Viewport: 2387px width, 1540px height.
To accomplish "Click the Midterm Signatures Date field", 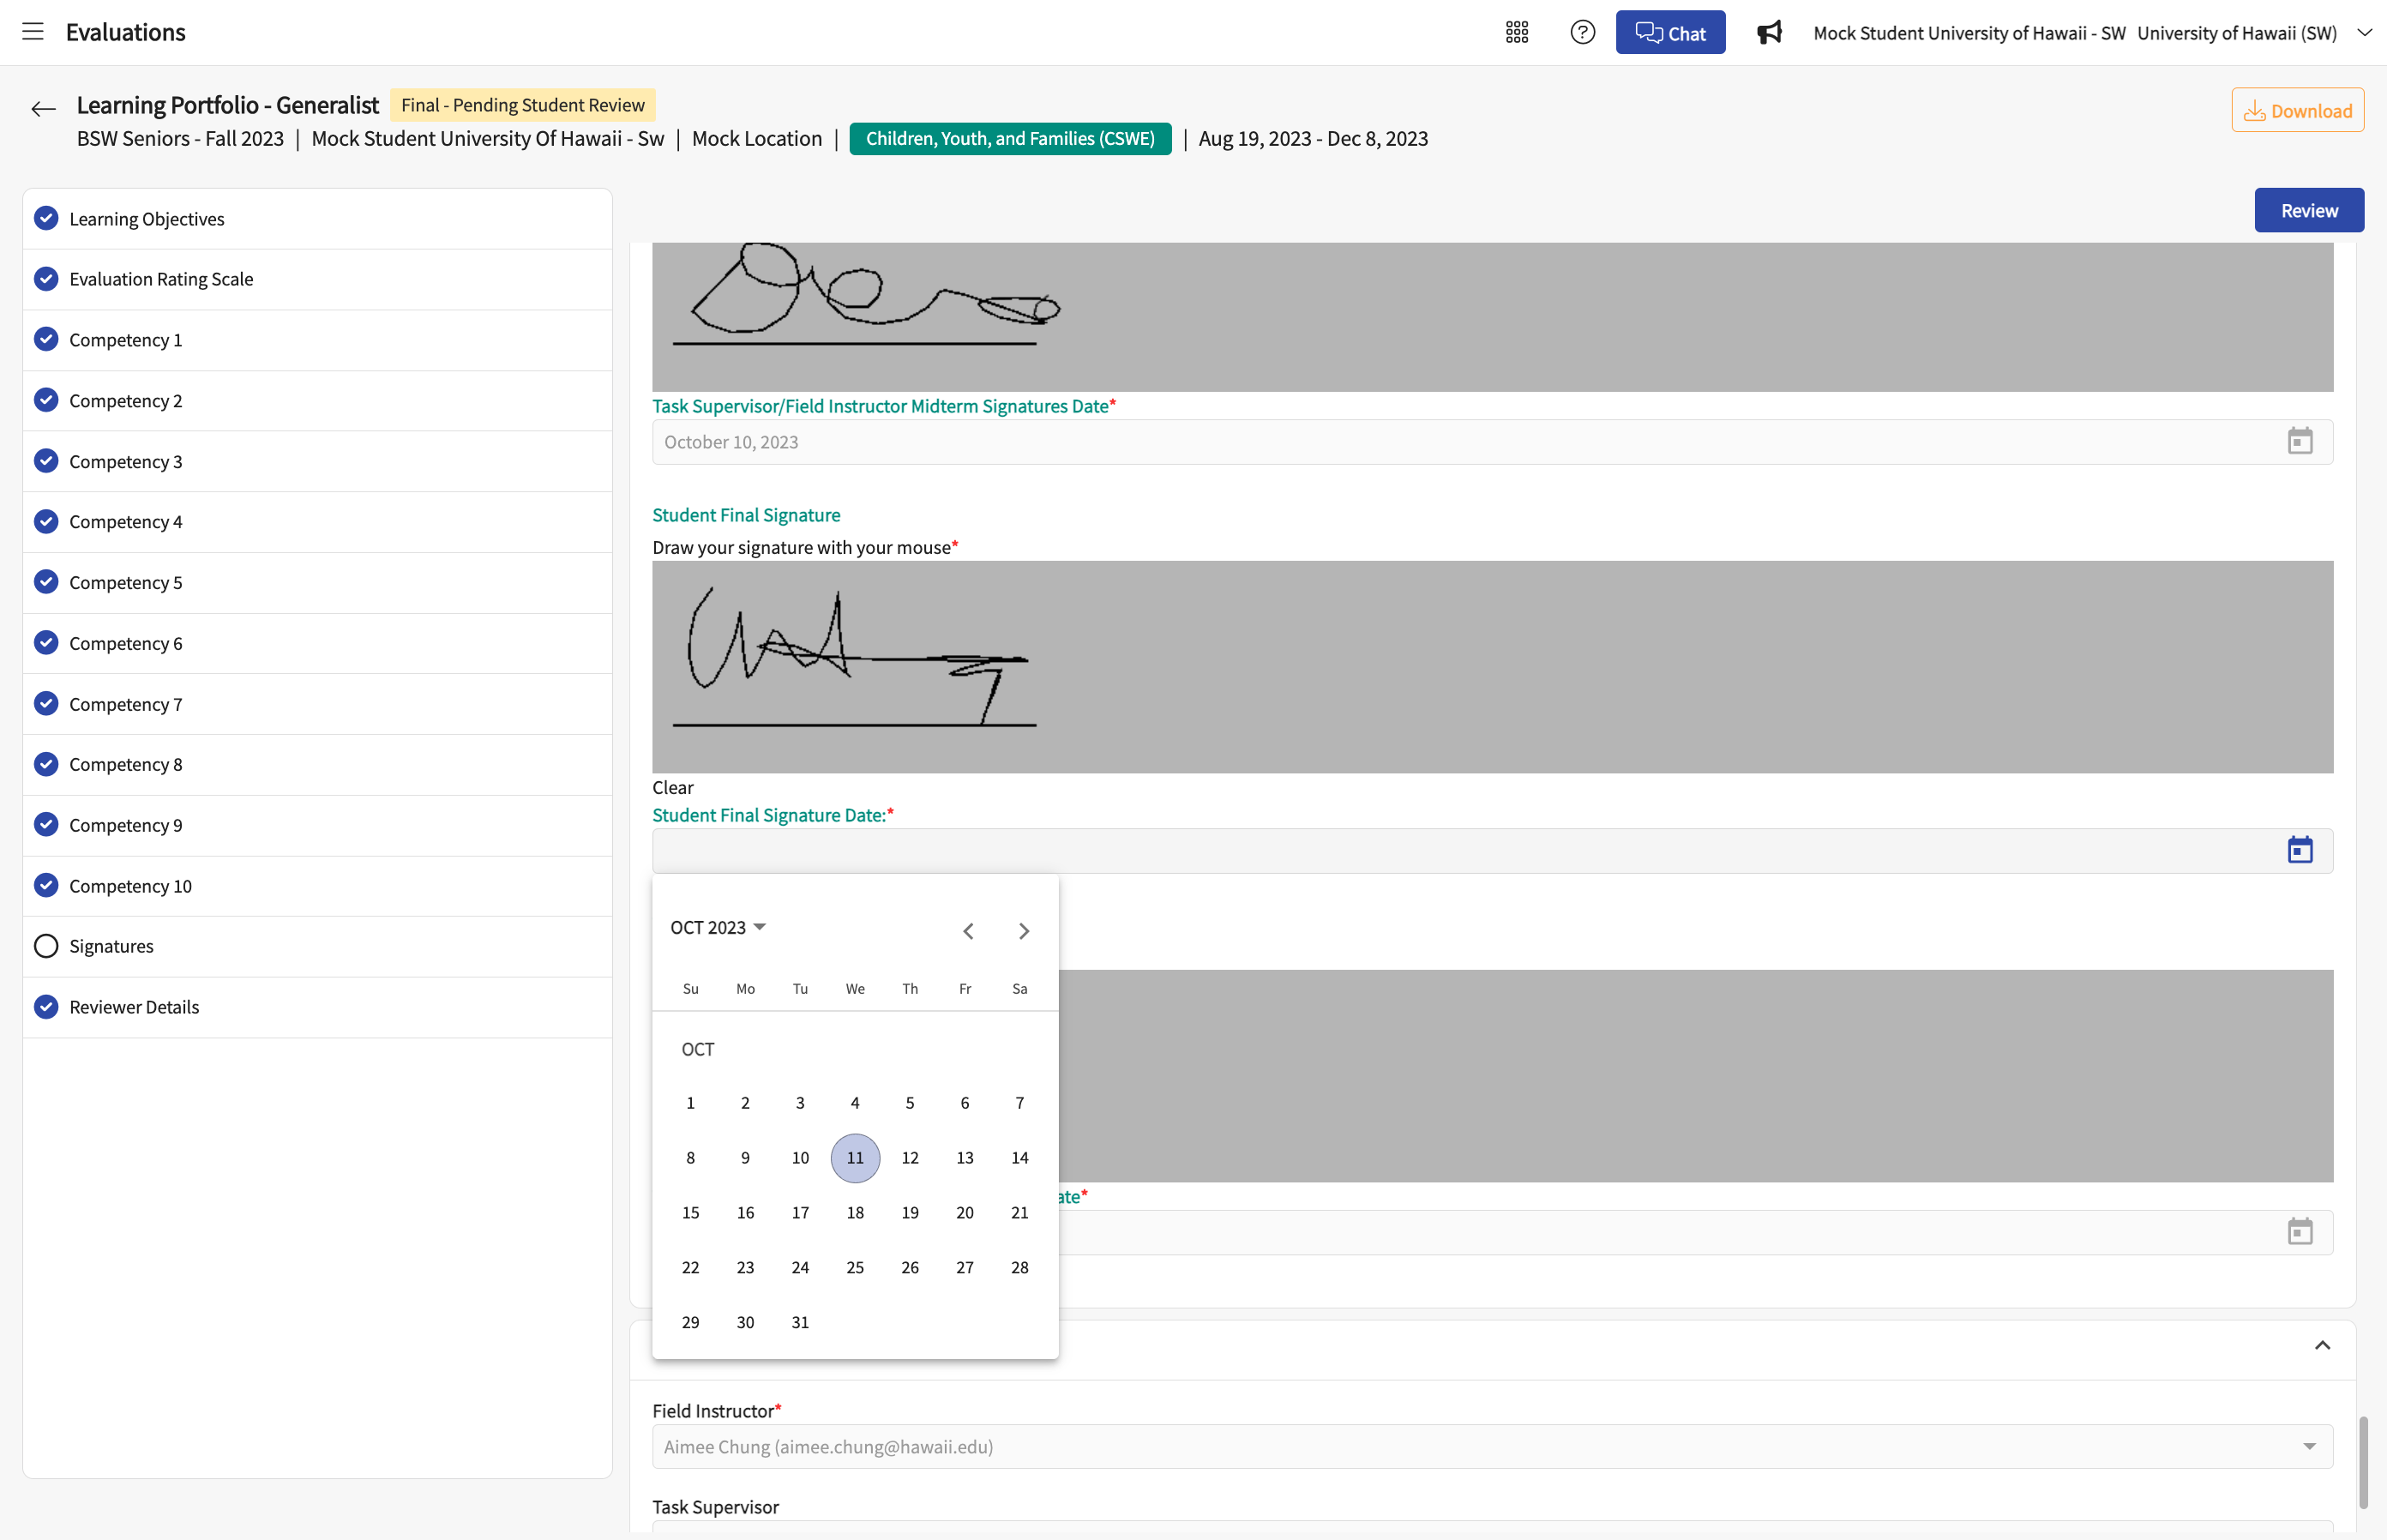I will tap(1492, 442).
